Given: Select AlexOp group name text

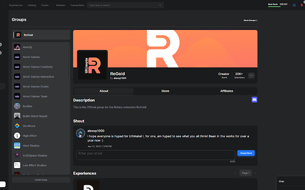Looking at the screenshot, I should [x=28, y=47].
